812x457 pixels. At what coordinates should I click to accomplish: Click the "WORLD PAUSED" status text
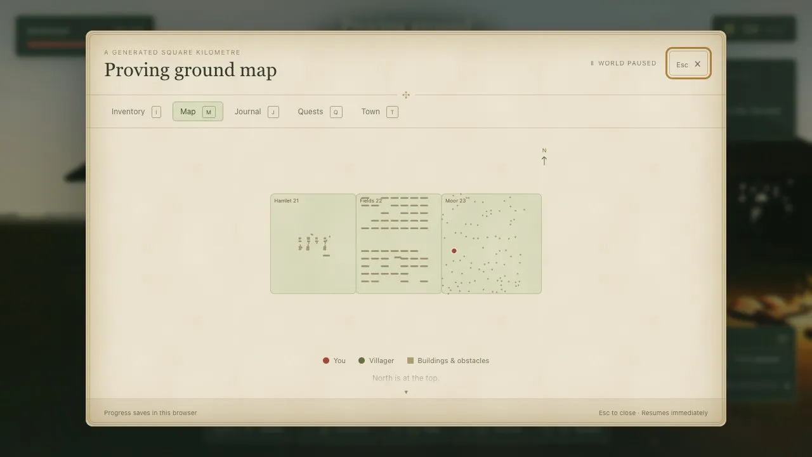[x=627, y=63]
